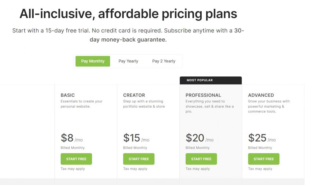Select the Pay Monthly billing option
316x185 pixels.
click(x=93, y=61)
